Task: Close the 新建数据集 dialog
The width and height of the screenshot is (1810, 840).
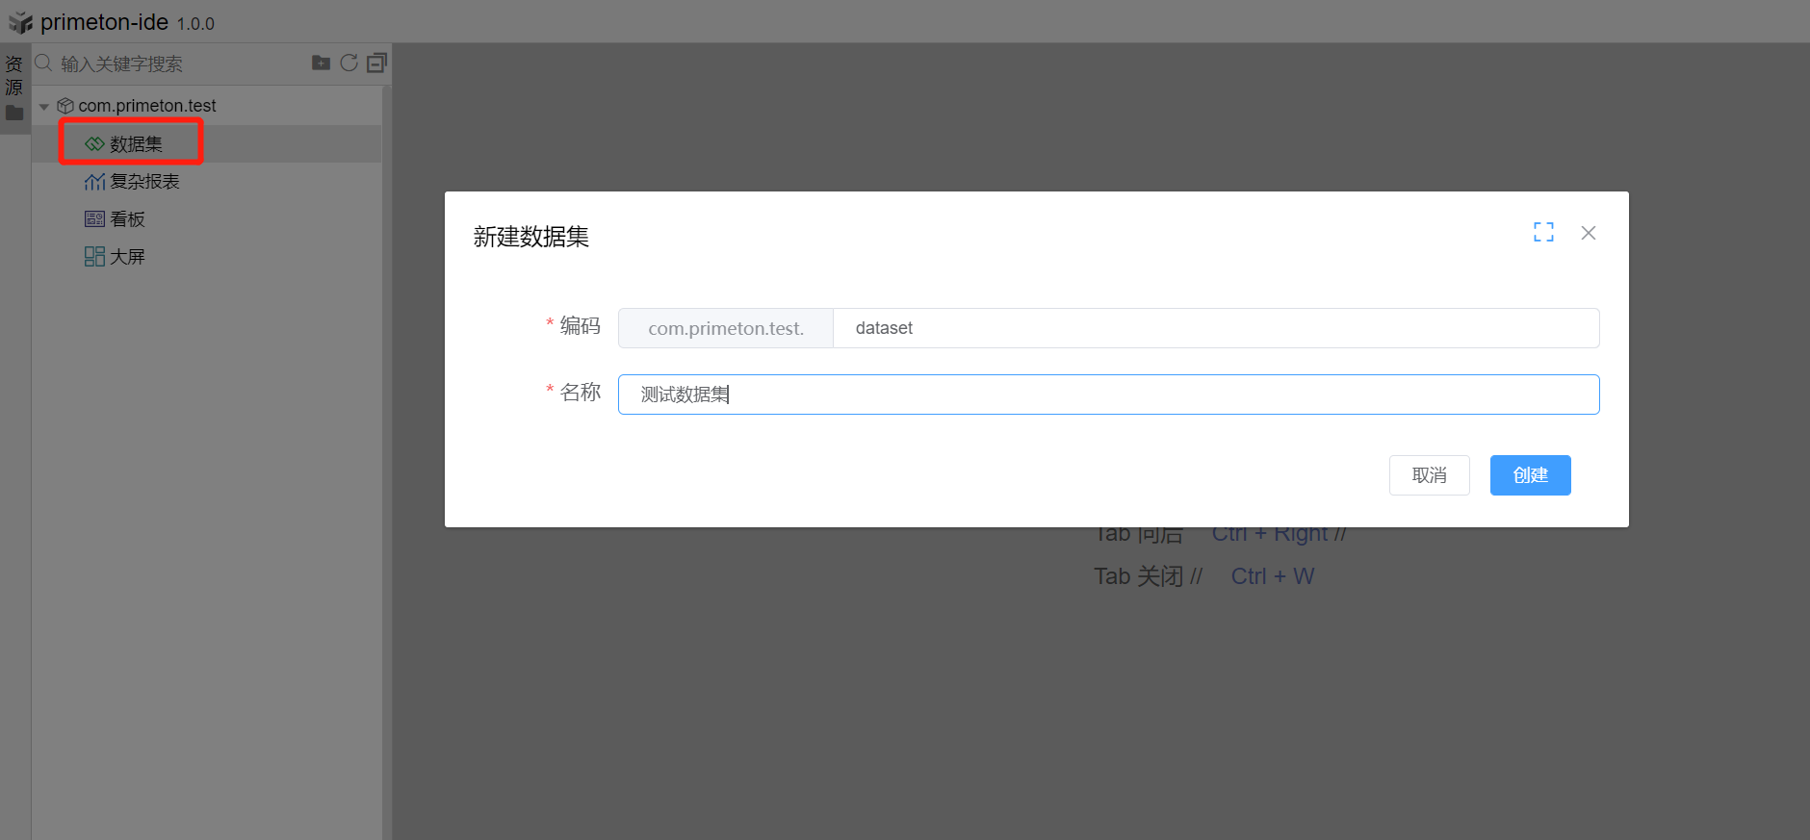Action: point(1589,233)
